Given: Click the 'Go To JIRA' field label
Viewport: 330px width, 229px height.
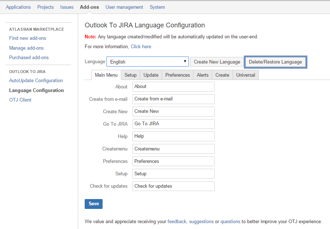Looking at the screenshot, I should [x=115, y=124].
